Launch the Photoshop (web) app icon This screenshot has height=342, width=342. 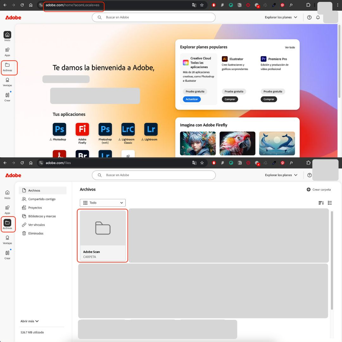[x=105, y=129]
